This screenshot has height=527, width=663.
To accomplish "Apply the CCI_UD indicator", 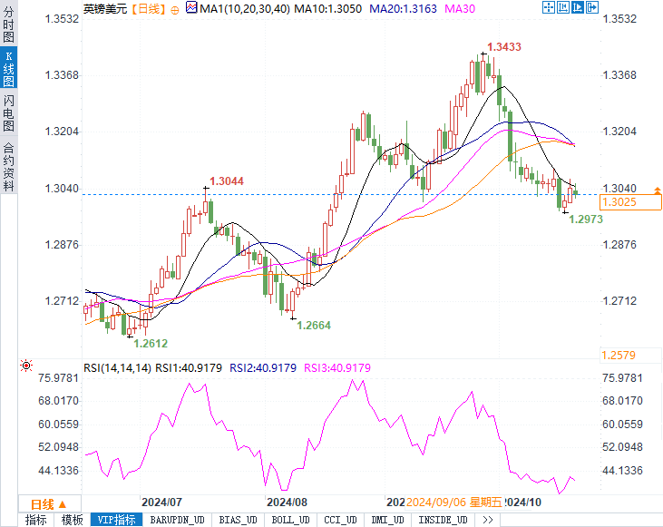I will pyautogui.click(x=340, y=520).
